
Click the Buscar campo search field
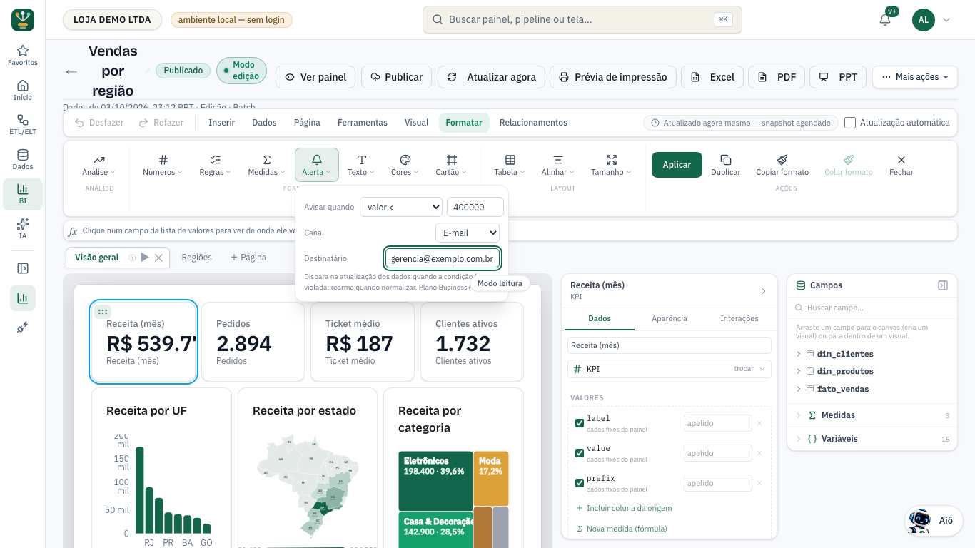pyautogui.click(x=872, y=308)
